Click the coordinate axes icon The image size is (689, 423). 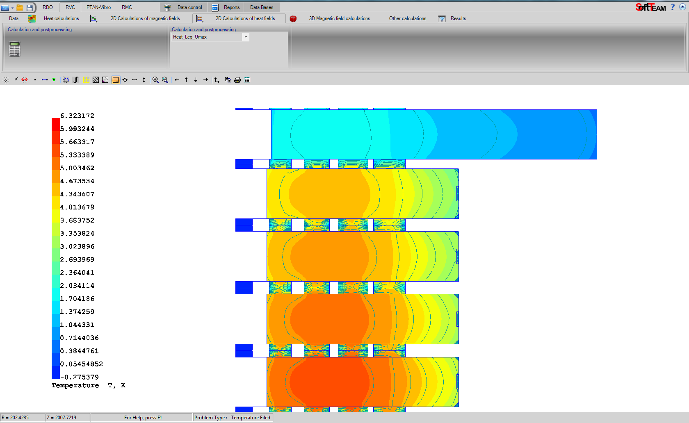(x=217, y=80)
